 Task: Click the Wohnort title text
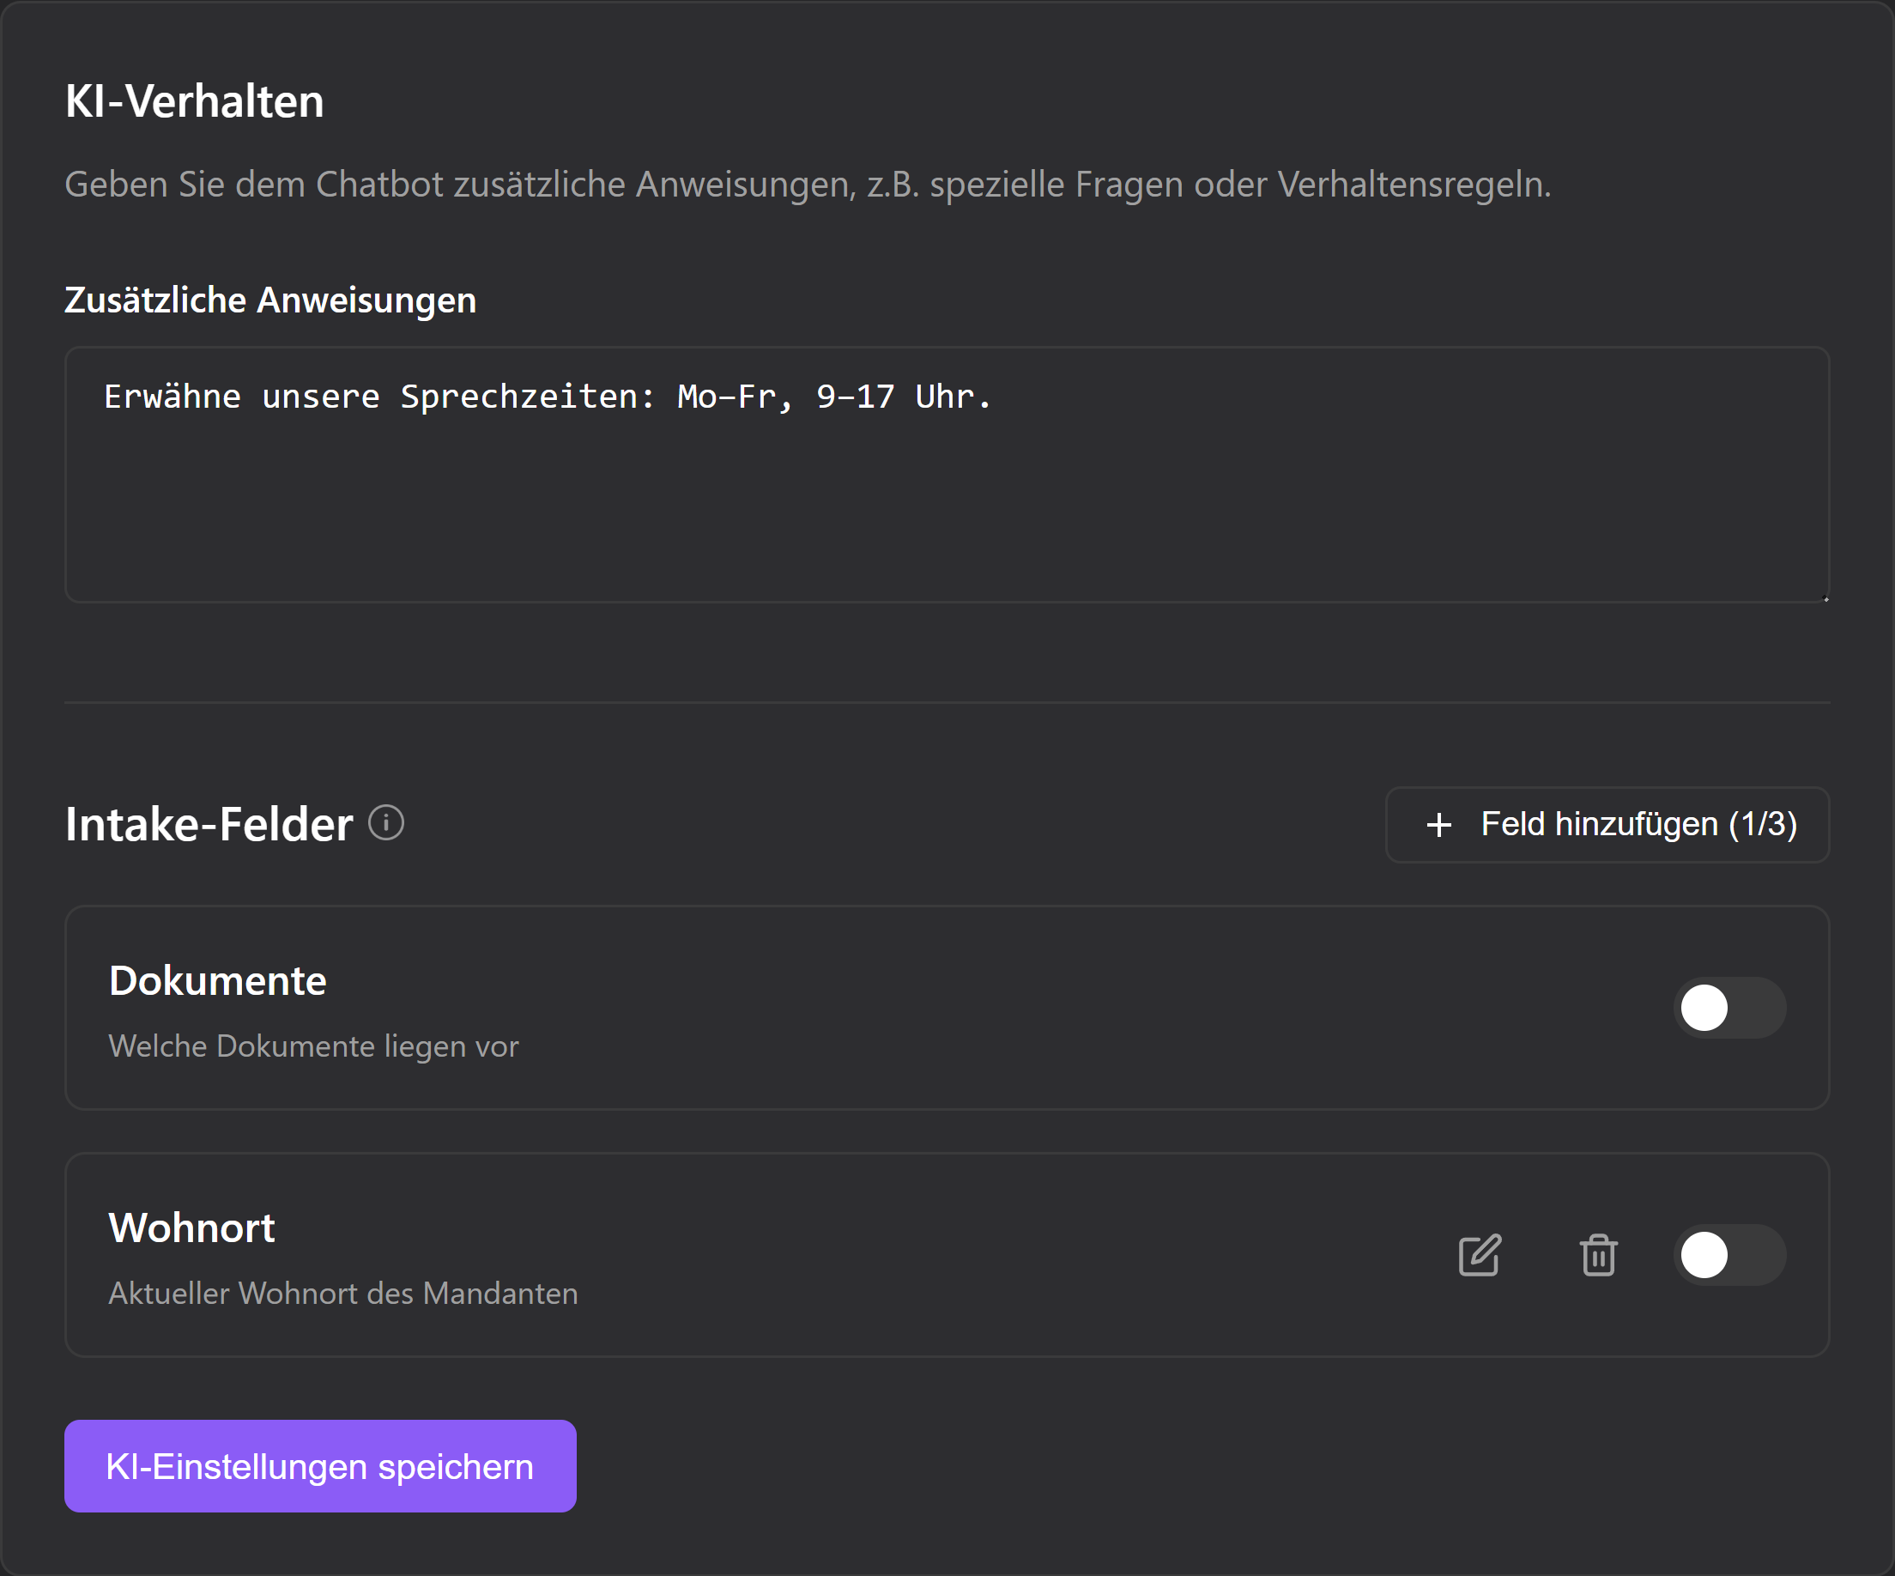[191, 1227]
